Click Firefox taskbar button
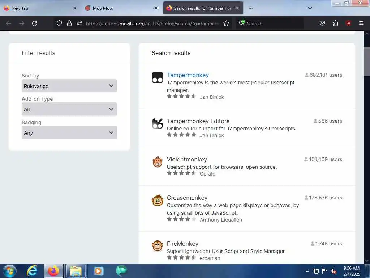The image size is (370, 278). pyautogui.click(x=53, y=271)
